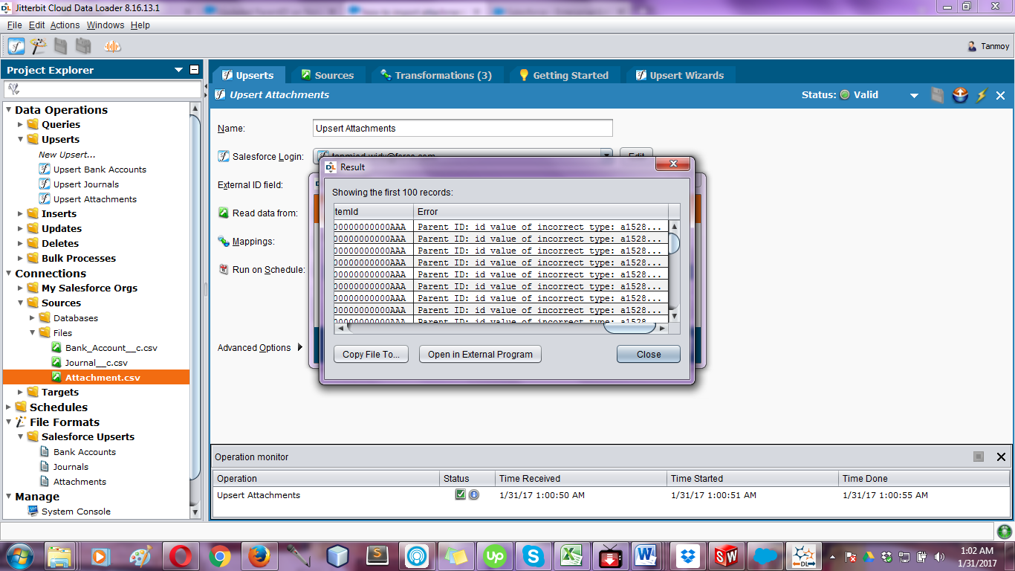Expand the Databases folder
The image size is (1015, 571).
(x=32, y=317)
